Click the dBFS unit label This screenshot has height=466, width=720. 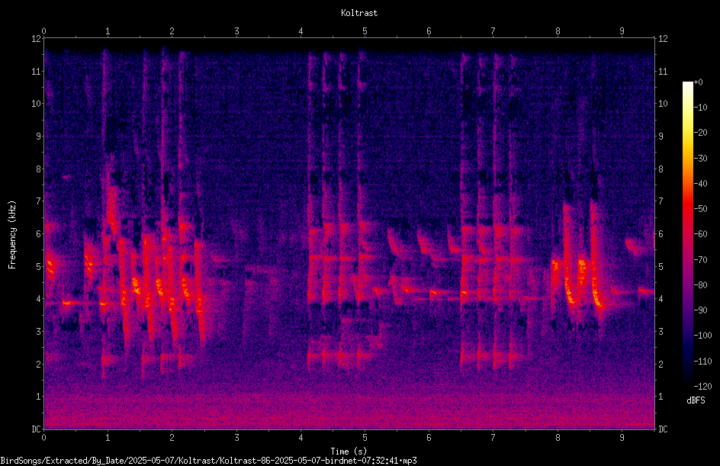click(696, 400)
